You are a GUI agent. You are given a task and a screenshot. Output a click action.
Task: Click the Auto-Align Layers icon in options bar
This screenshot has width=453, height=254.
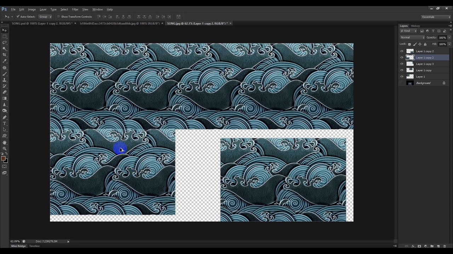point(178,17)
